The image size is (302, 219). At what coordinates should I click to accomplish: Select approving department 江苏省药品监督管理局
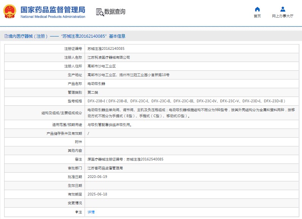click(x=105, y=168)
